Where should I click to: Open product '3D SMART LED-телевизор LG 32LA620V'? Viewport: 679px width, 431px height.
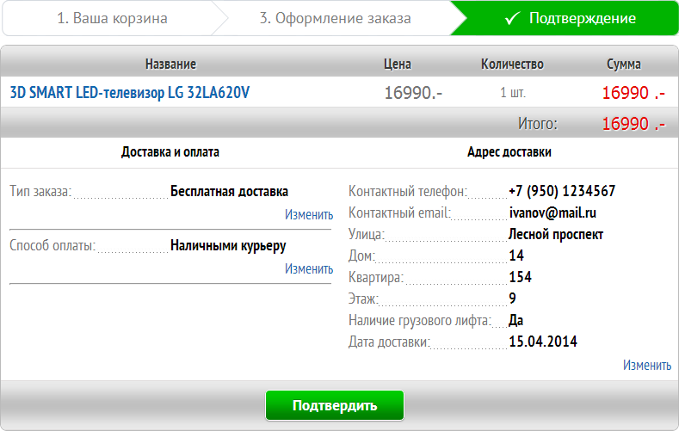[x=129, y=93]
